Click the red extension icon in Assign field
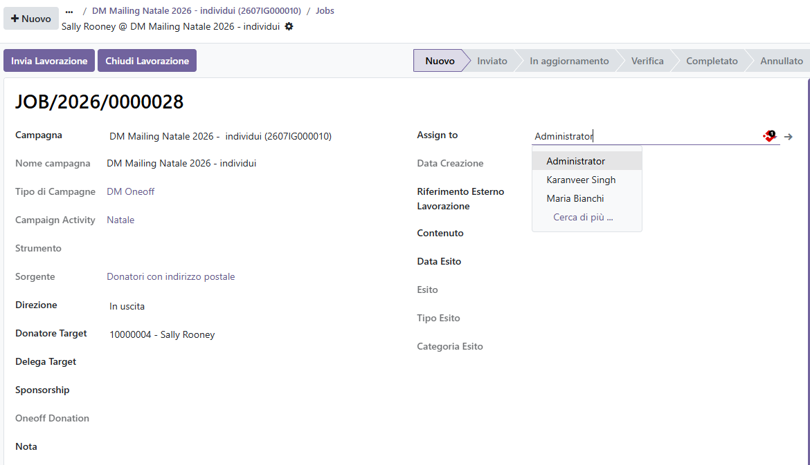 (770, 135)
